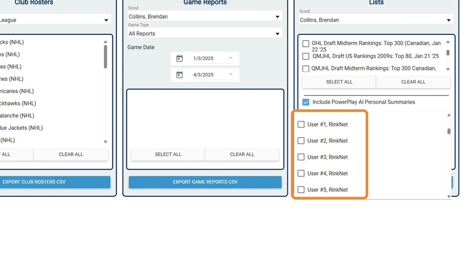Expand the Game Type All Reports dropdown
467x261 pixels.
[277, 34]
